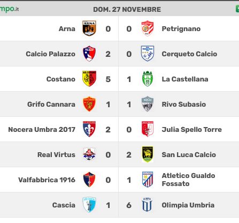Screen dimensions: 239x223
Task: Click the site logo ending in .it
Action: point(9,9)
